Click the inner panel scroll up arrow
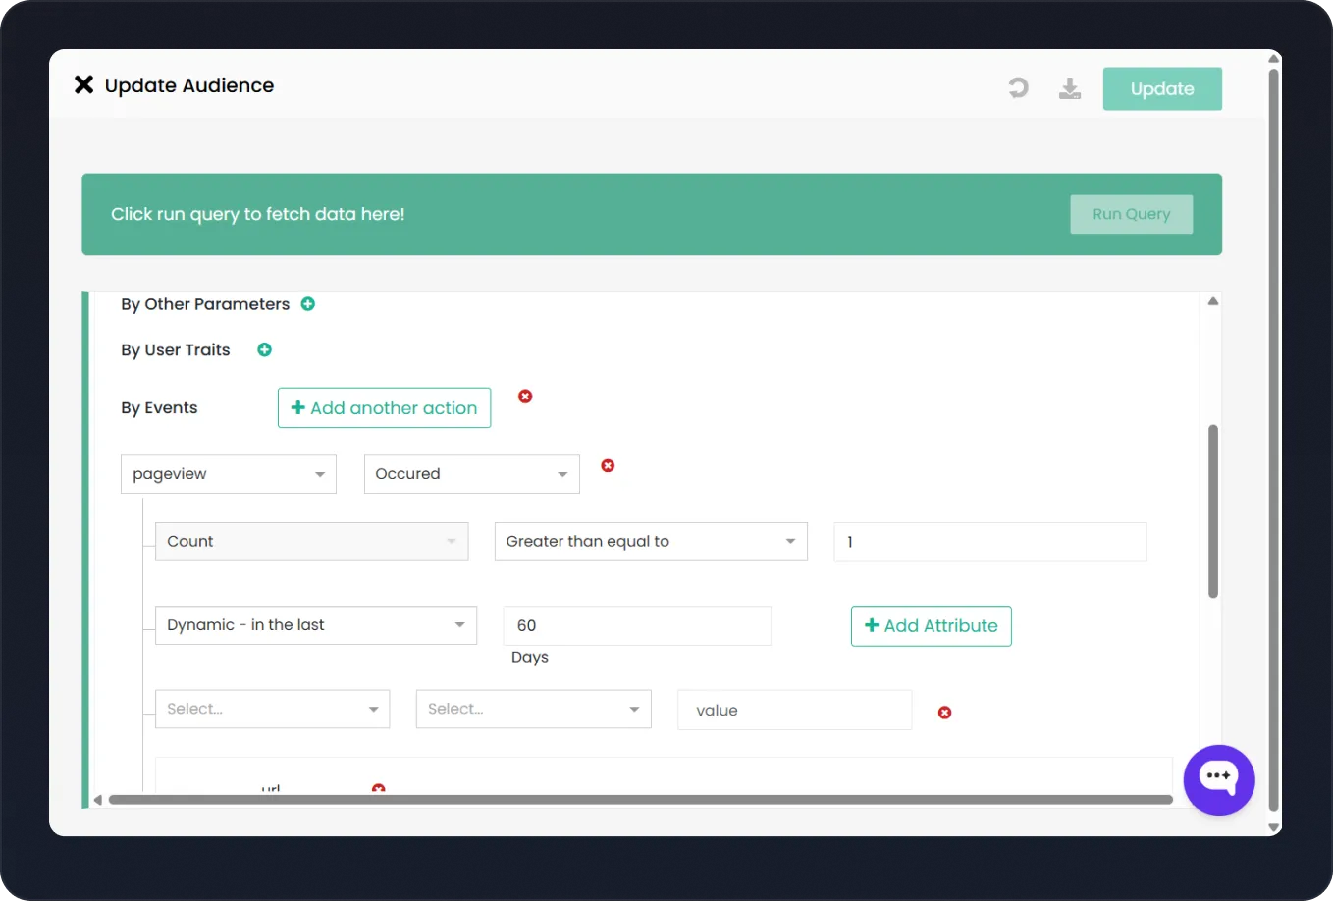Image resolution: width=1333 pixels, height=902 pixels. 1213,301
